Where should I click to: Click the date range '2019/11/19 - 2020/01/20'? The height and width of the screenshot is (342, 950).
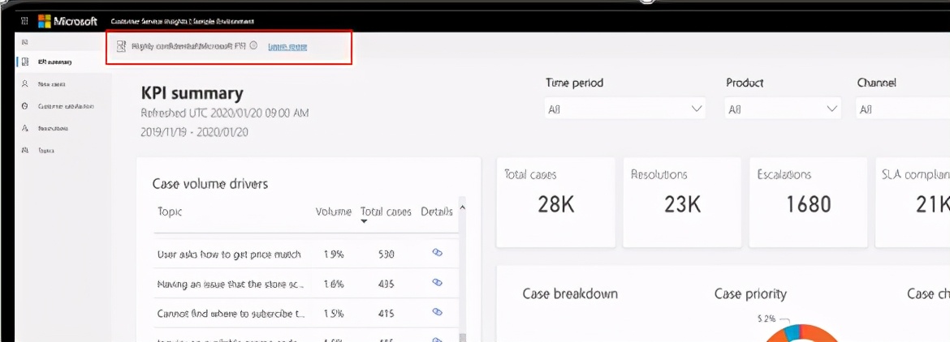194,132
